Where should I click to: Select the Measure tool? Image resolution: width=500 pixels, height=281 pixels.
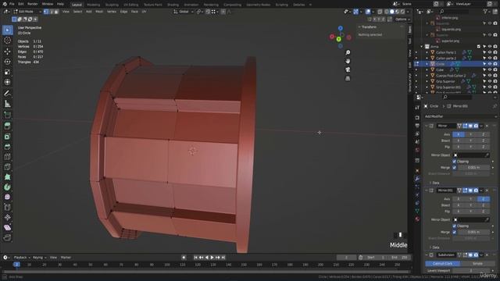tap(7, 104)
